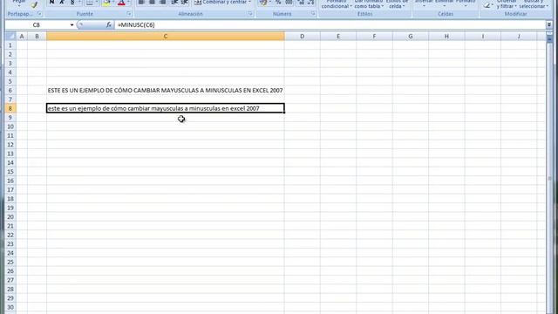Apply the yellow fill color bucket
Viewport: 558px width, 314px height.
coord(106,2)
